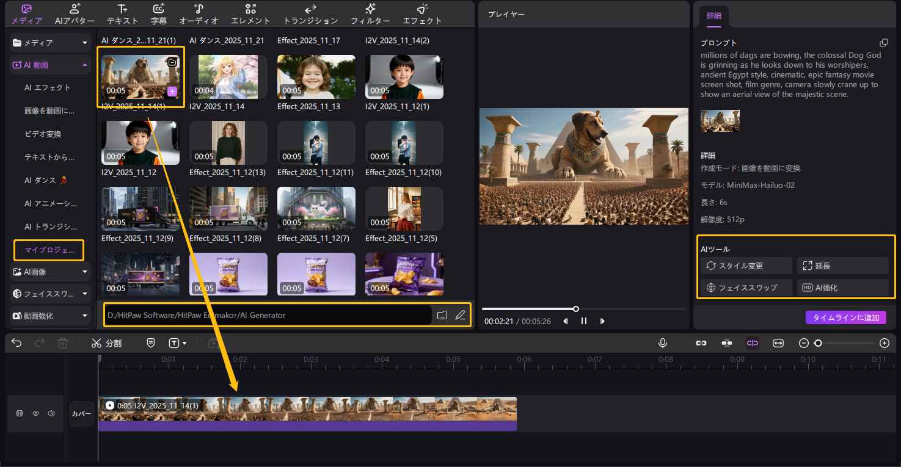Screen dimensions: 901x467
Task: Mute the track with speaker icon
Action: [51, 413]
